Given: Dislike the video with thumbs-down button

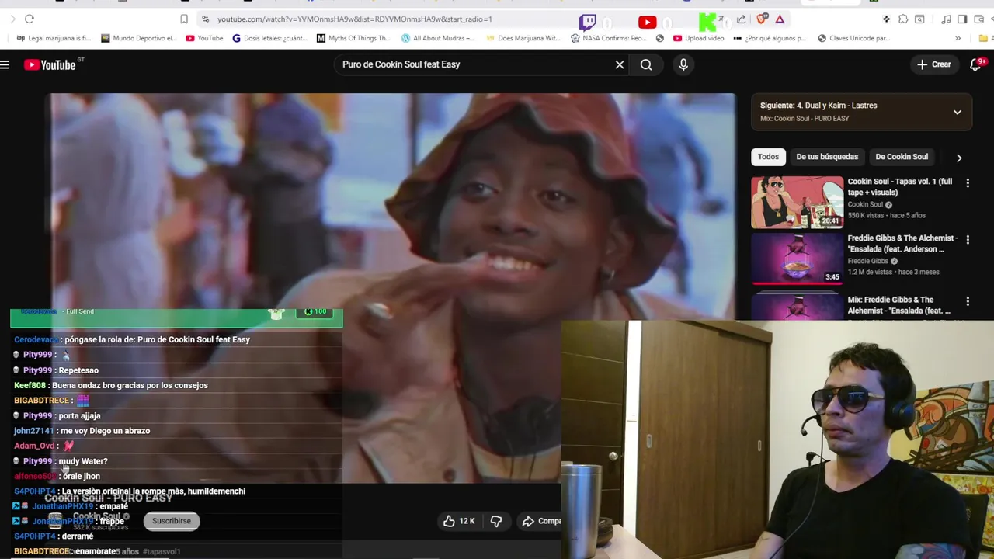Looking at the screenshot, I should click(x=496, y=521).
